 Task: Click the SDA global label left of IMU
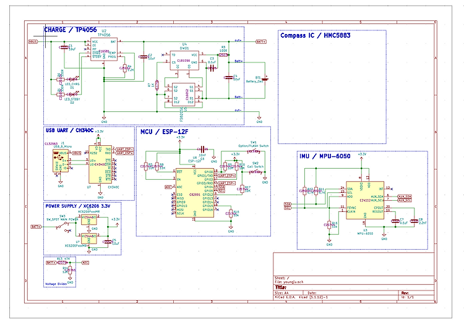pos(288,204)
